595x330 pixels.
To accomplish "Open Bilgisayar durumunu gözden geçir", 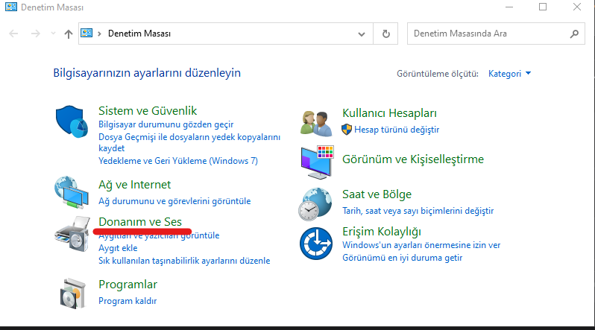I will click(x=166, y=124).
